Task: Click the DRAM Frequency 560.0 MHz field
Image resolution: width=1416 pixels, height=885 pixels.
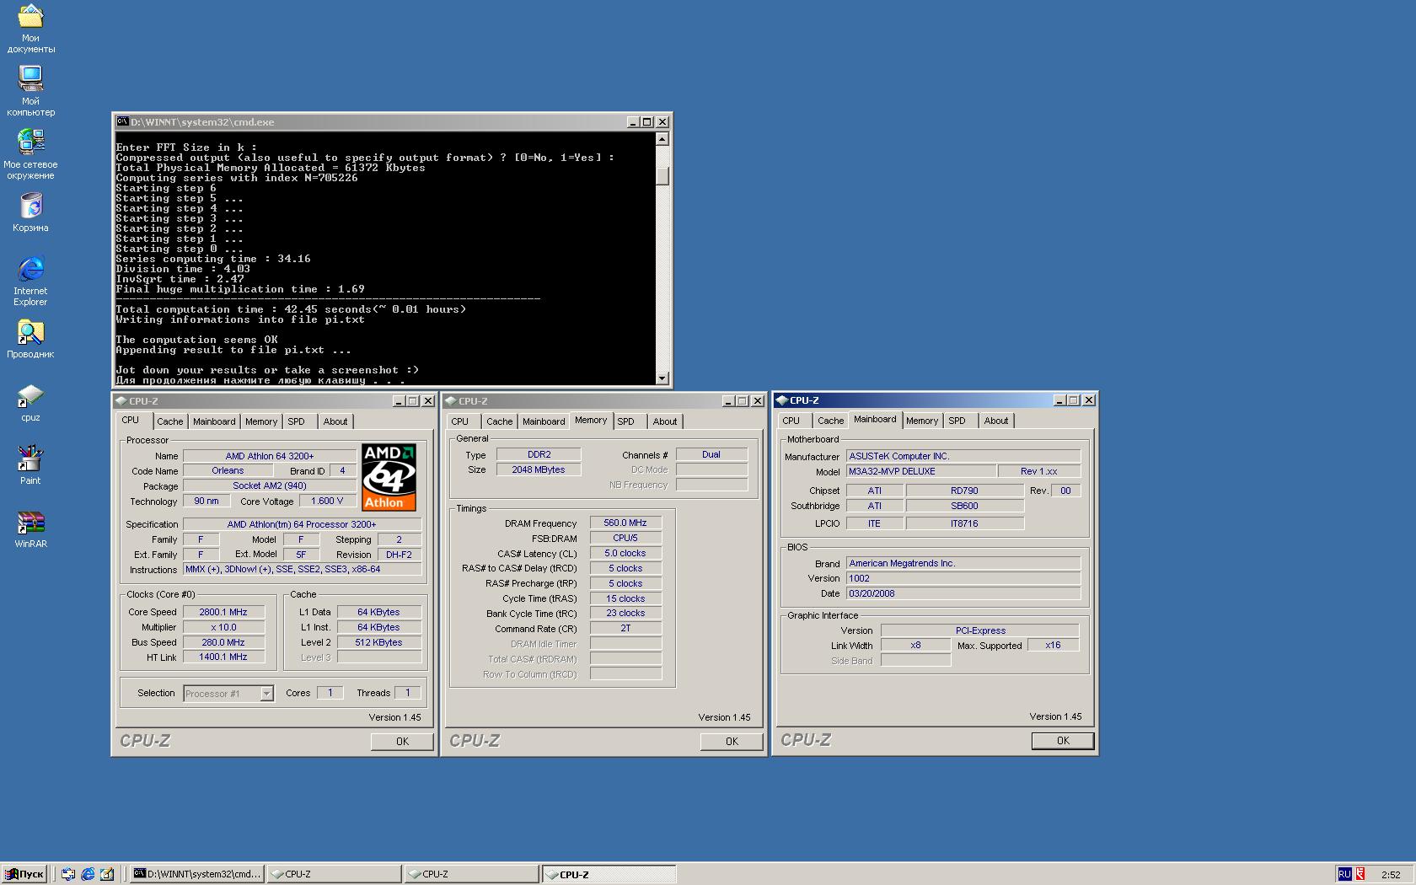Action: pos(625,523)
